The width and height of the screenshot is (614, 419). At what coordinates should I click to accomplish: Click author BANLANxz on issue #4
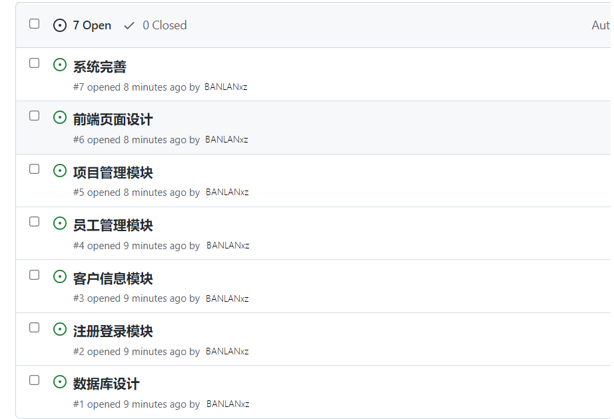pos(228,246)
